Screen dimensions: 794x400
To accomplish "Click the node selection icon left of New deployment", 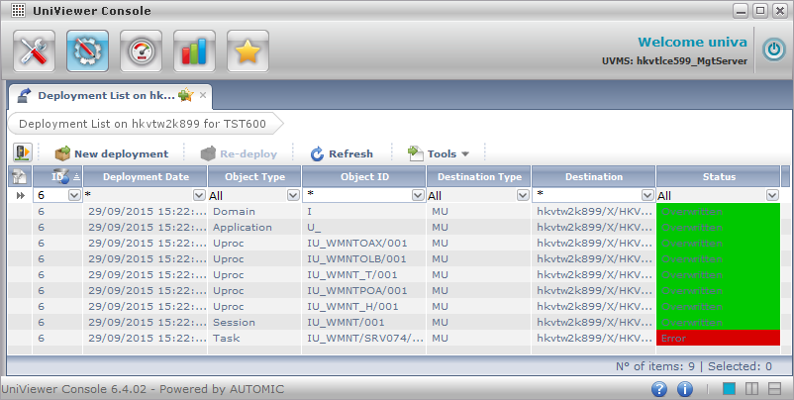I will [23, 152].
